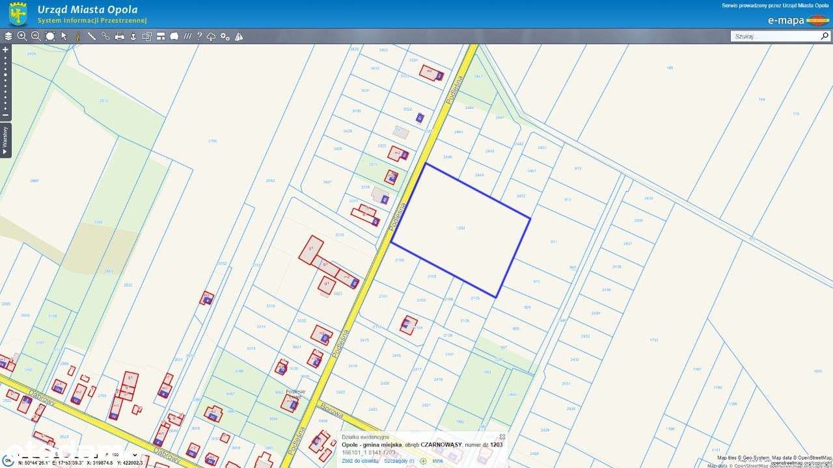The width and height of the screenshot is (833, 468).
Task: Follow the 'Zbliż do obiektu' link
Action: click(360, 461)
